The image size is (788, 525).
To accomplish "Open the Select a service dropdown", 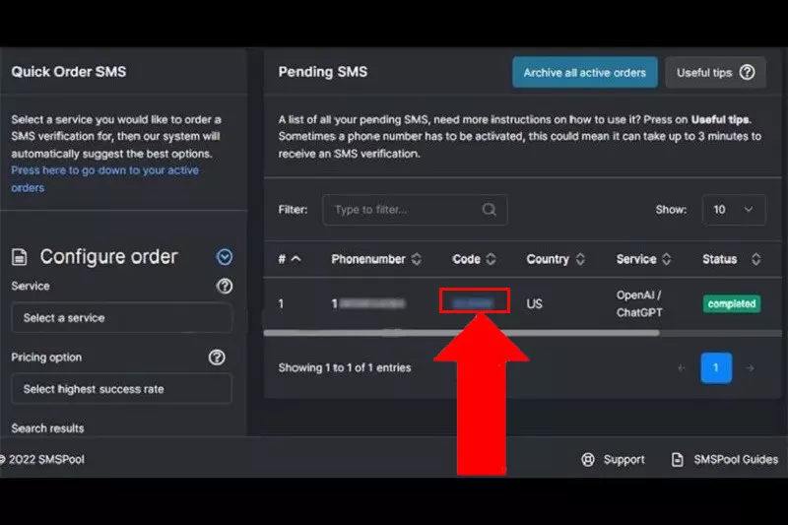I will point(121,317).
